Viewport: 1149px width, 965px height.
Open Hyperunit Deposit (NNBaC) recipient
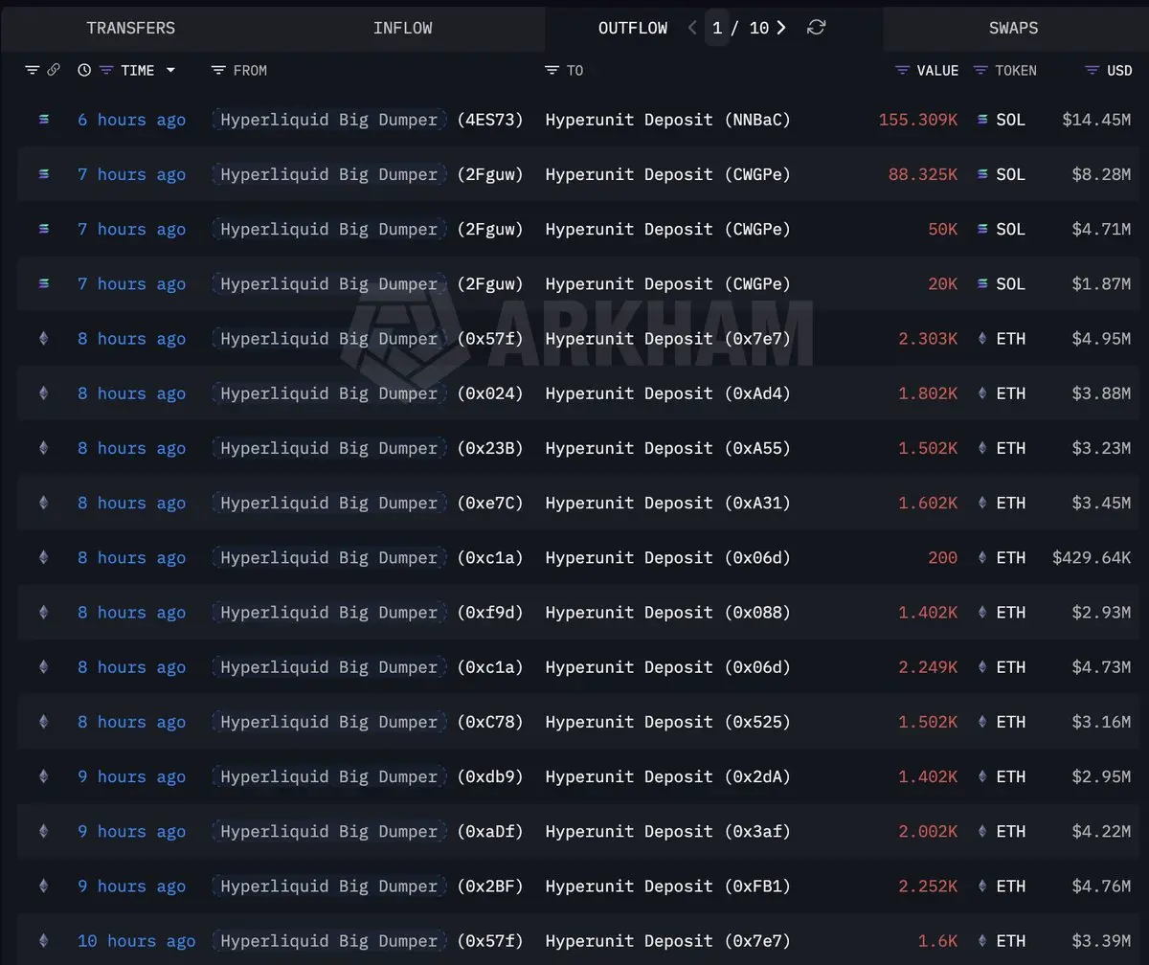(668, 120)
